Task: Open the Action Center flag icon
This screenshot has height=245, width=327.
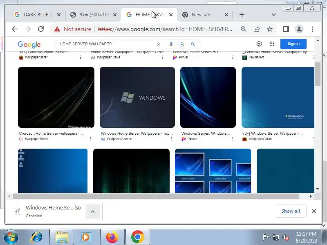Action: tap(265, 237)
